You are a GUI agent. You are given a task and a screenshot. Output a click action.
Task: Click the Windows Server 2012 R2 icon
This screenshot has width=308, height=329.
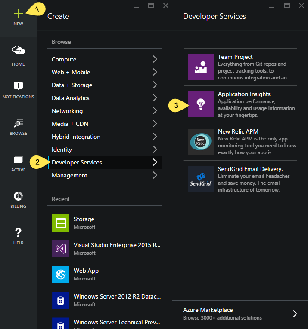[x=61, y=300]
